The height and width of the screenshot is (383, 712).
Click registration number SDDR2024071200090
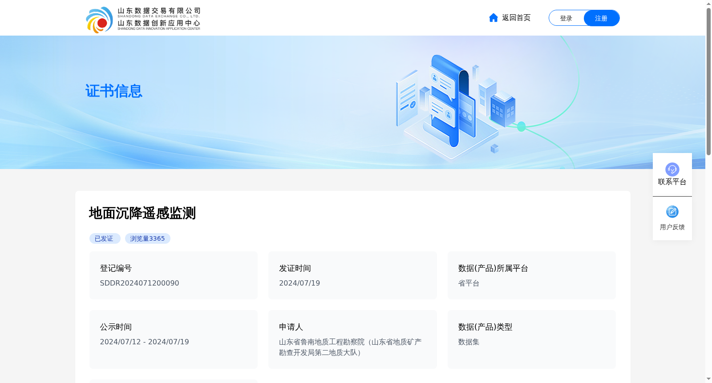pos(139,283)
